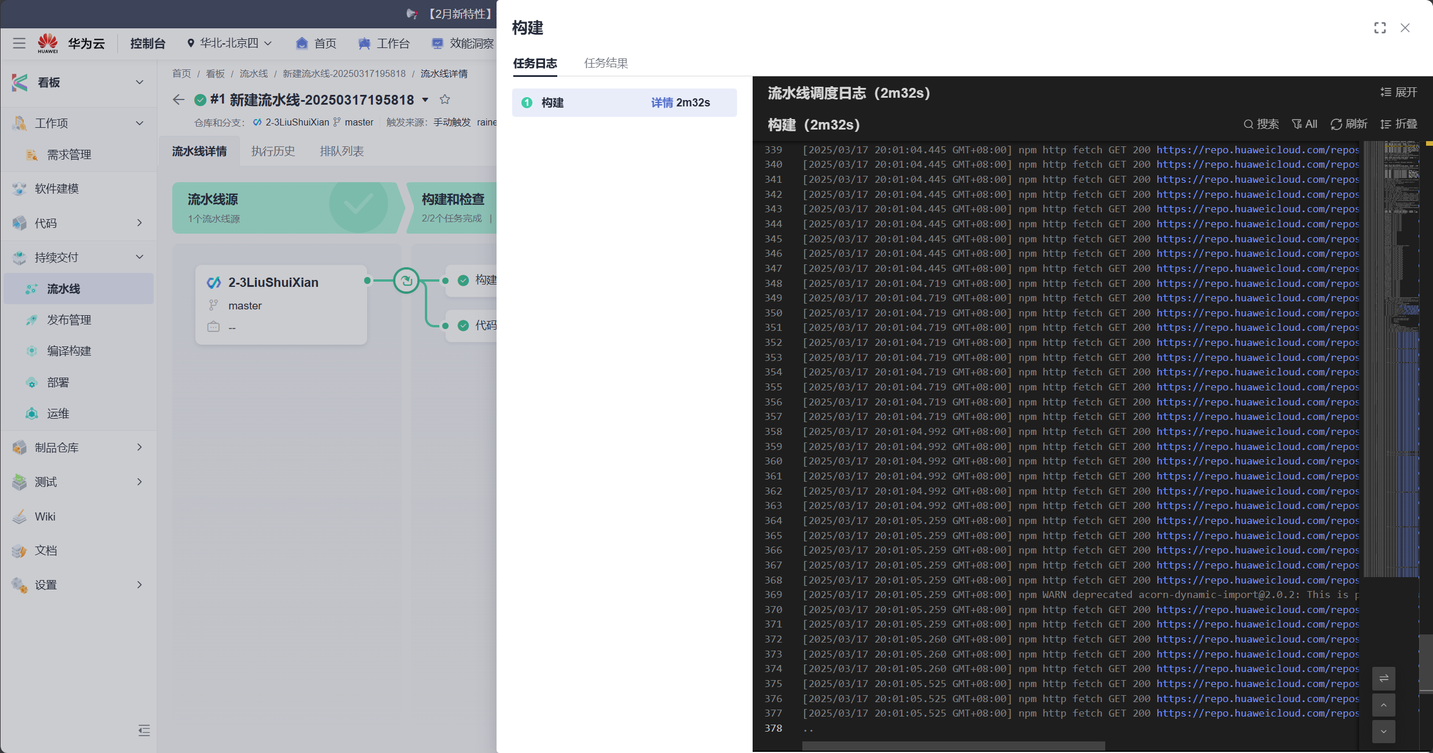This screenshot has height=753, width=1433.
Task: Click the All filter icon in the log toolbar
Action: [x=1297, y=124]
